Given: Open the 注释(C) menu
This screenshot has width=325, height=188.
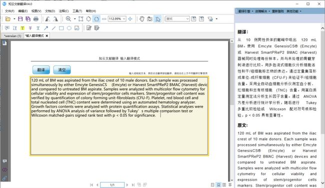Looking at the screenshot, I should pyautogui.click(x=63, y=11).
